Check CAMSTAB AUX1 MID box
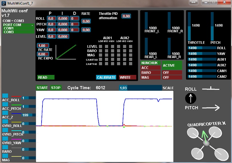 [x=106, y=59]
